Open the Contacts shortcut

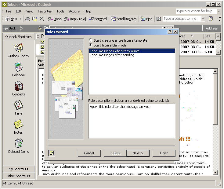18,89
